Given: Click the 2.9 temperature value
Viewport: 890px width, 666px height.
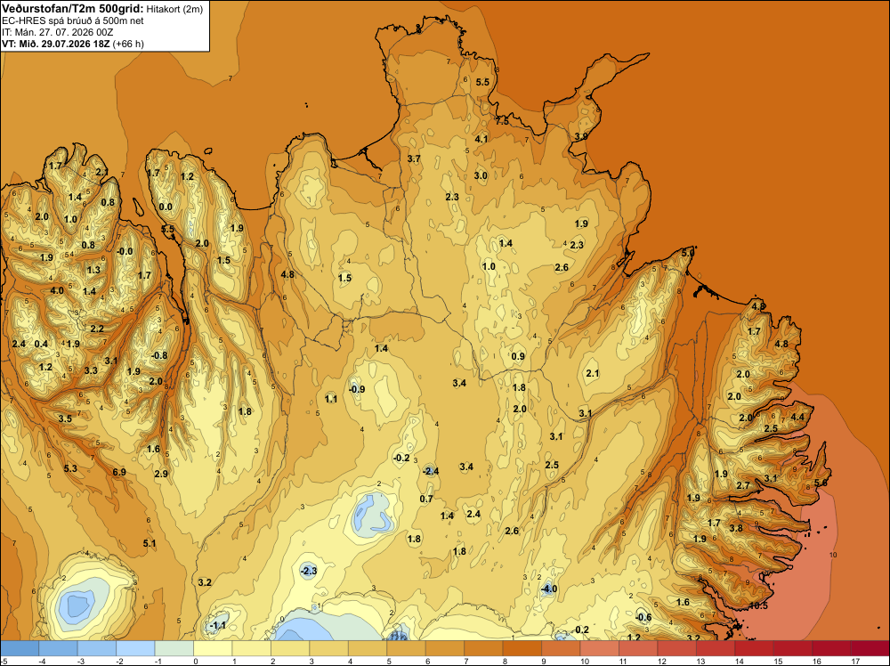Looking at the screenshot, I should (x=160, y=474).
